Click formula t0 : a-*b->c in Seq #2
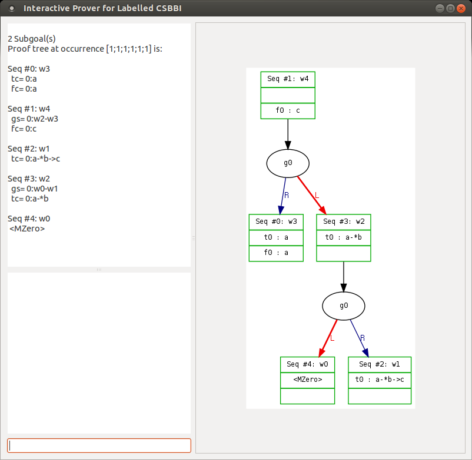 pos(380,380)
